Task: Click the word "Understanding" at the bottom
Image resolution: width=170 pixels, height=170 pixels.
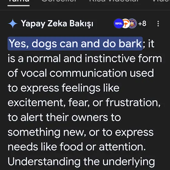Action: click(44, 161)
